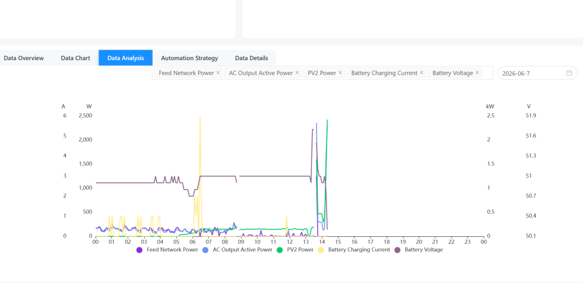The height and width of the screenshot is (283, 583).
Task: Select the Data Analysis tab
Action: [x=126, y=58]
